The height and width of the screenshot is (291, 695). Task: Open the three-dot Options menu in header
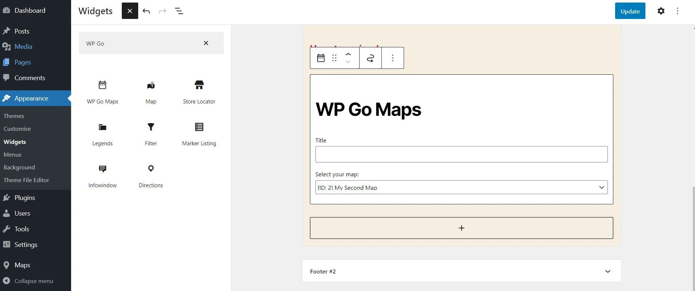(x=677, y=11)
